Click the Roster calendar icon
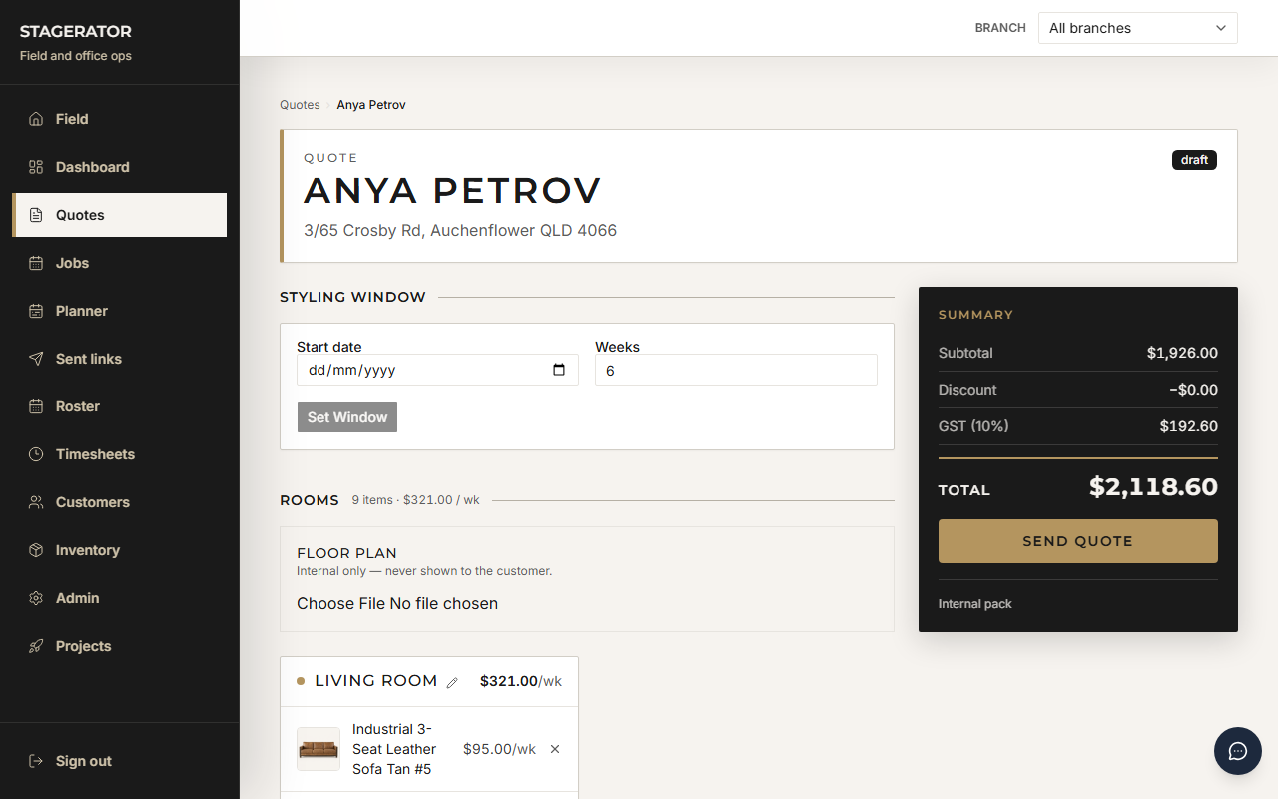The height and width of the screenshot is (799, 1278). tap(36, 406)
